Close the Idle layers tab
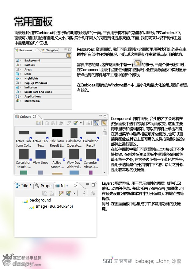190x269 pixels. coord(76,186)
